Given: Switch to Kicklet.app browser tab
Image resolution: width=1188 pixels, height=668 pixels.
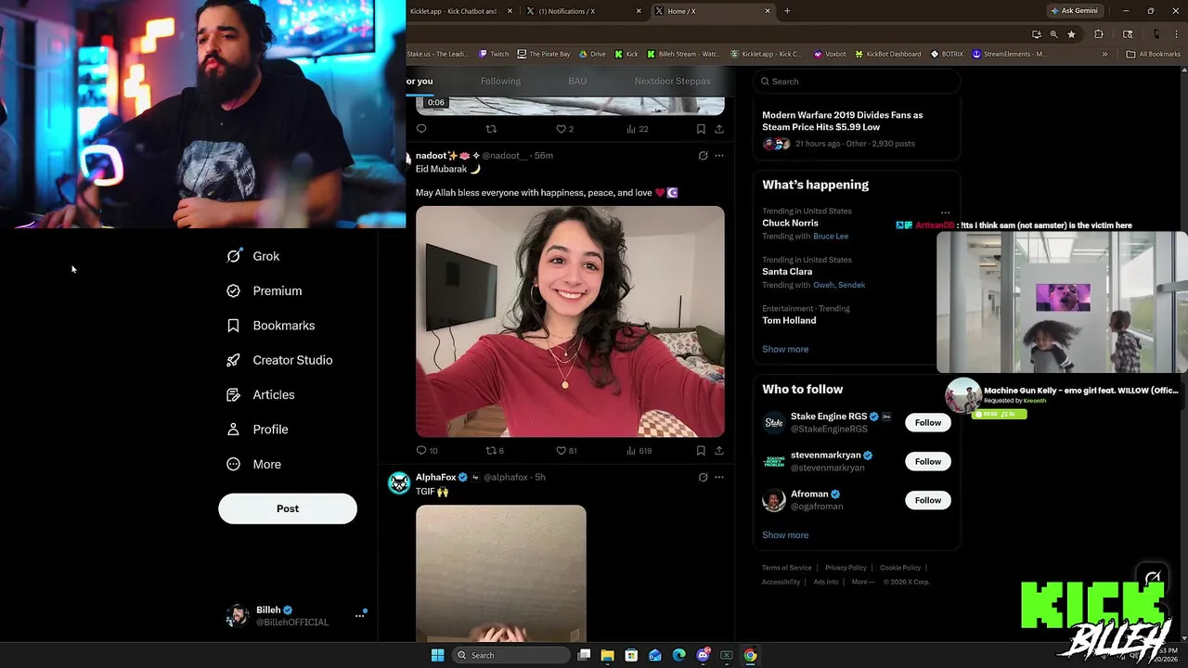Looking at the screenshot, I should [x=463, y=11].
